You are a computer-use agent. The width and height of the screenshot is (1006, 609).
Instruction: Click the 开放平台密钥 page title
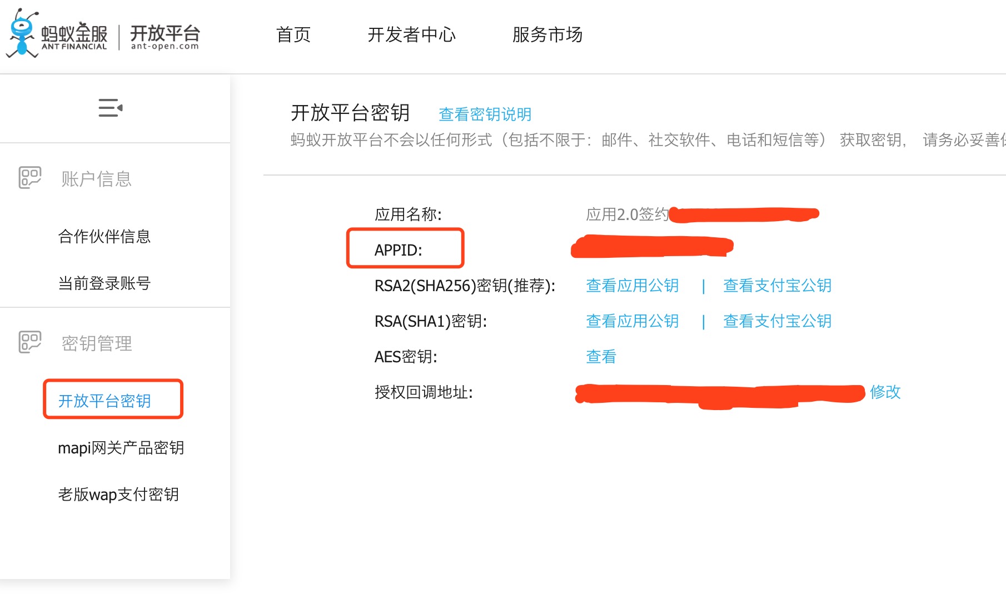pyautogui.click(x=350, y=113)
